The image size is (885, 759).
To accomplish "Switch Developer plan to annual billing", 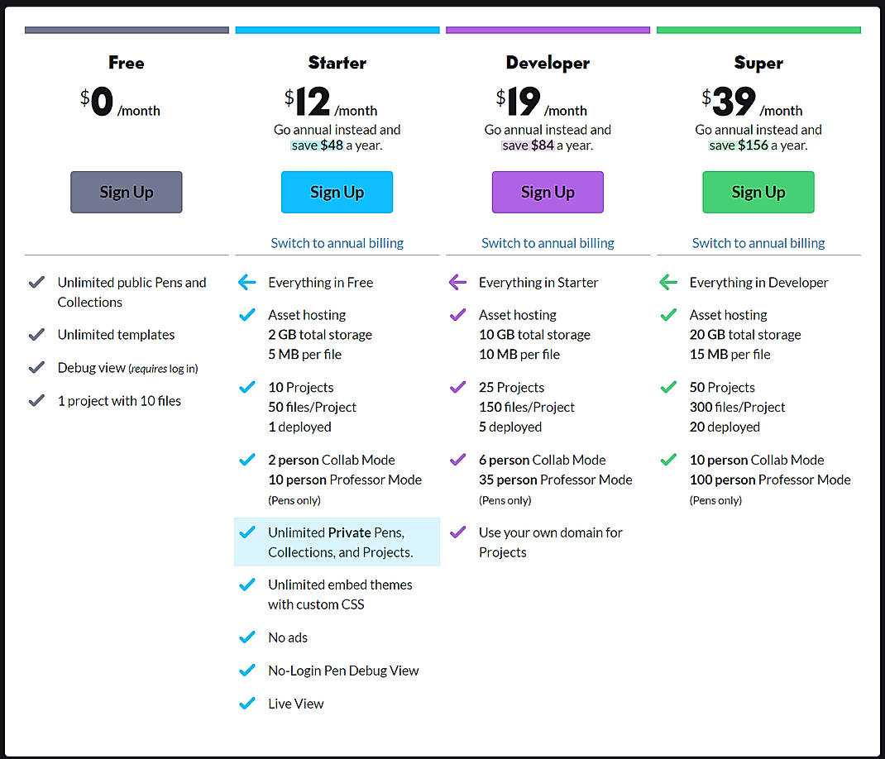I will (x=548, y=242).
